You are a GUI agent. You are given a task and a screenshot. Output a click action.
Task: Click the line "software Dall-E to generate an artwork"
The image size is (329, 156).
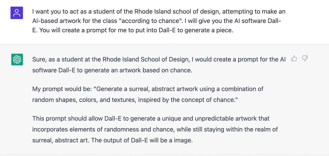coord(112,70)
